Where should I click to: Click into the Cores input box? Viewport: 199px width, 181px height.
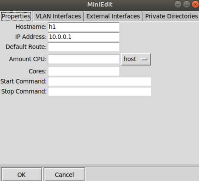(84, 71)
